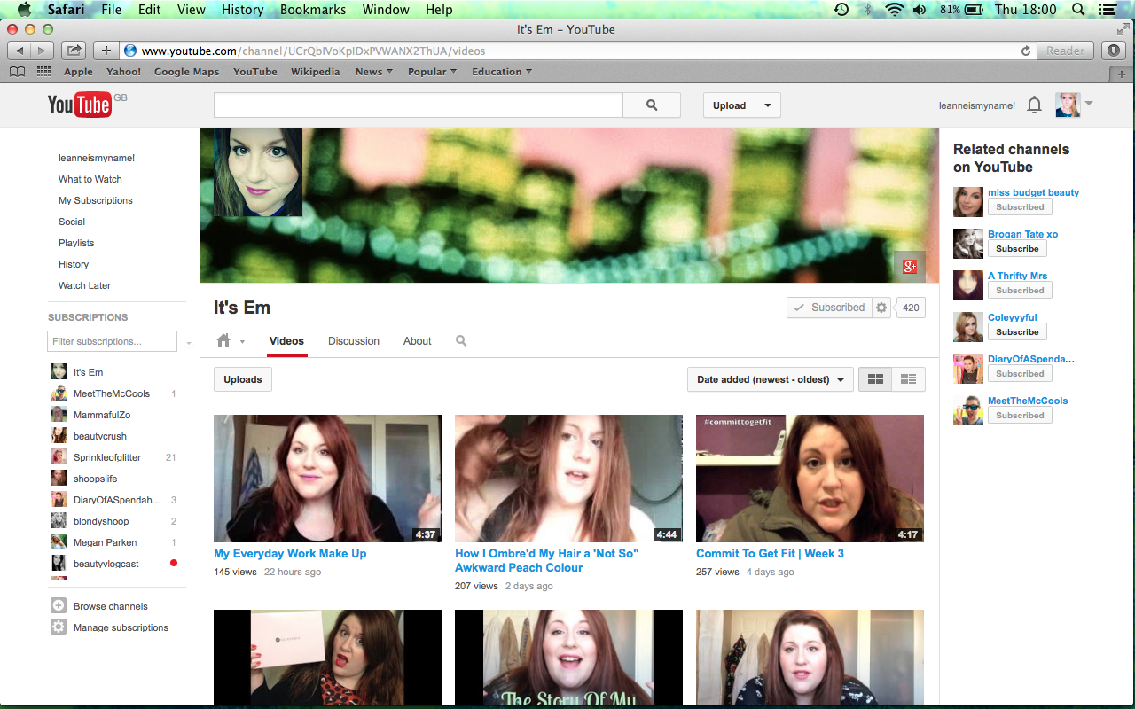Toggle Subscribed for DiaryOfASpenda...
The image size is (1135, 709).
(x=1020, y=374)
